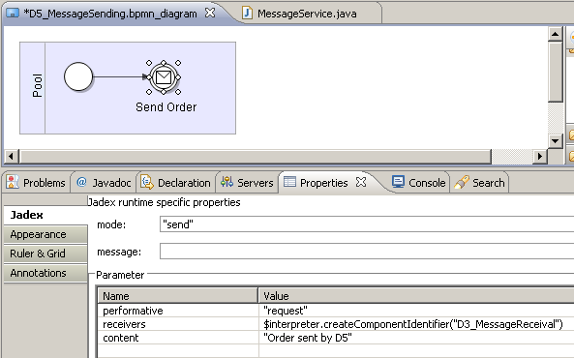Viewport: 574px width, 358px height.
Task: Select the Jadex properties section
Action: click(45, 215)
